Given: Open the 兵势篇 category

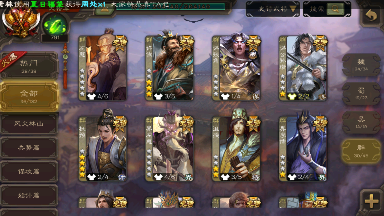Looking at the screenshot, I should (x=29, y=148).
